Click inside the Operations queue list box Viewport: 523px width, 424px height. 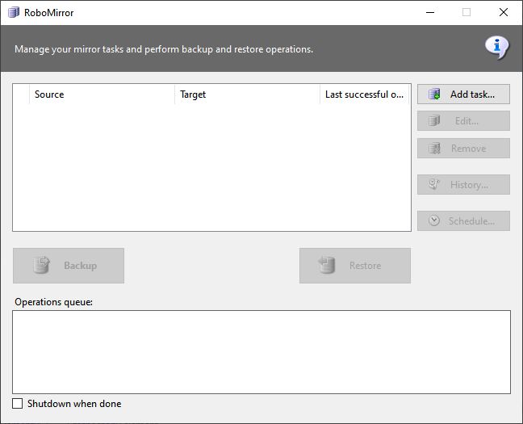[261, 352]
